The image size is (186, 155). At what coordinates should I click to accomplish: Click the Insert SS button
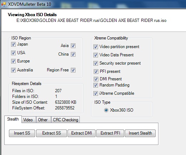click(x=22, y=133)
